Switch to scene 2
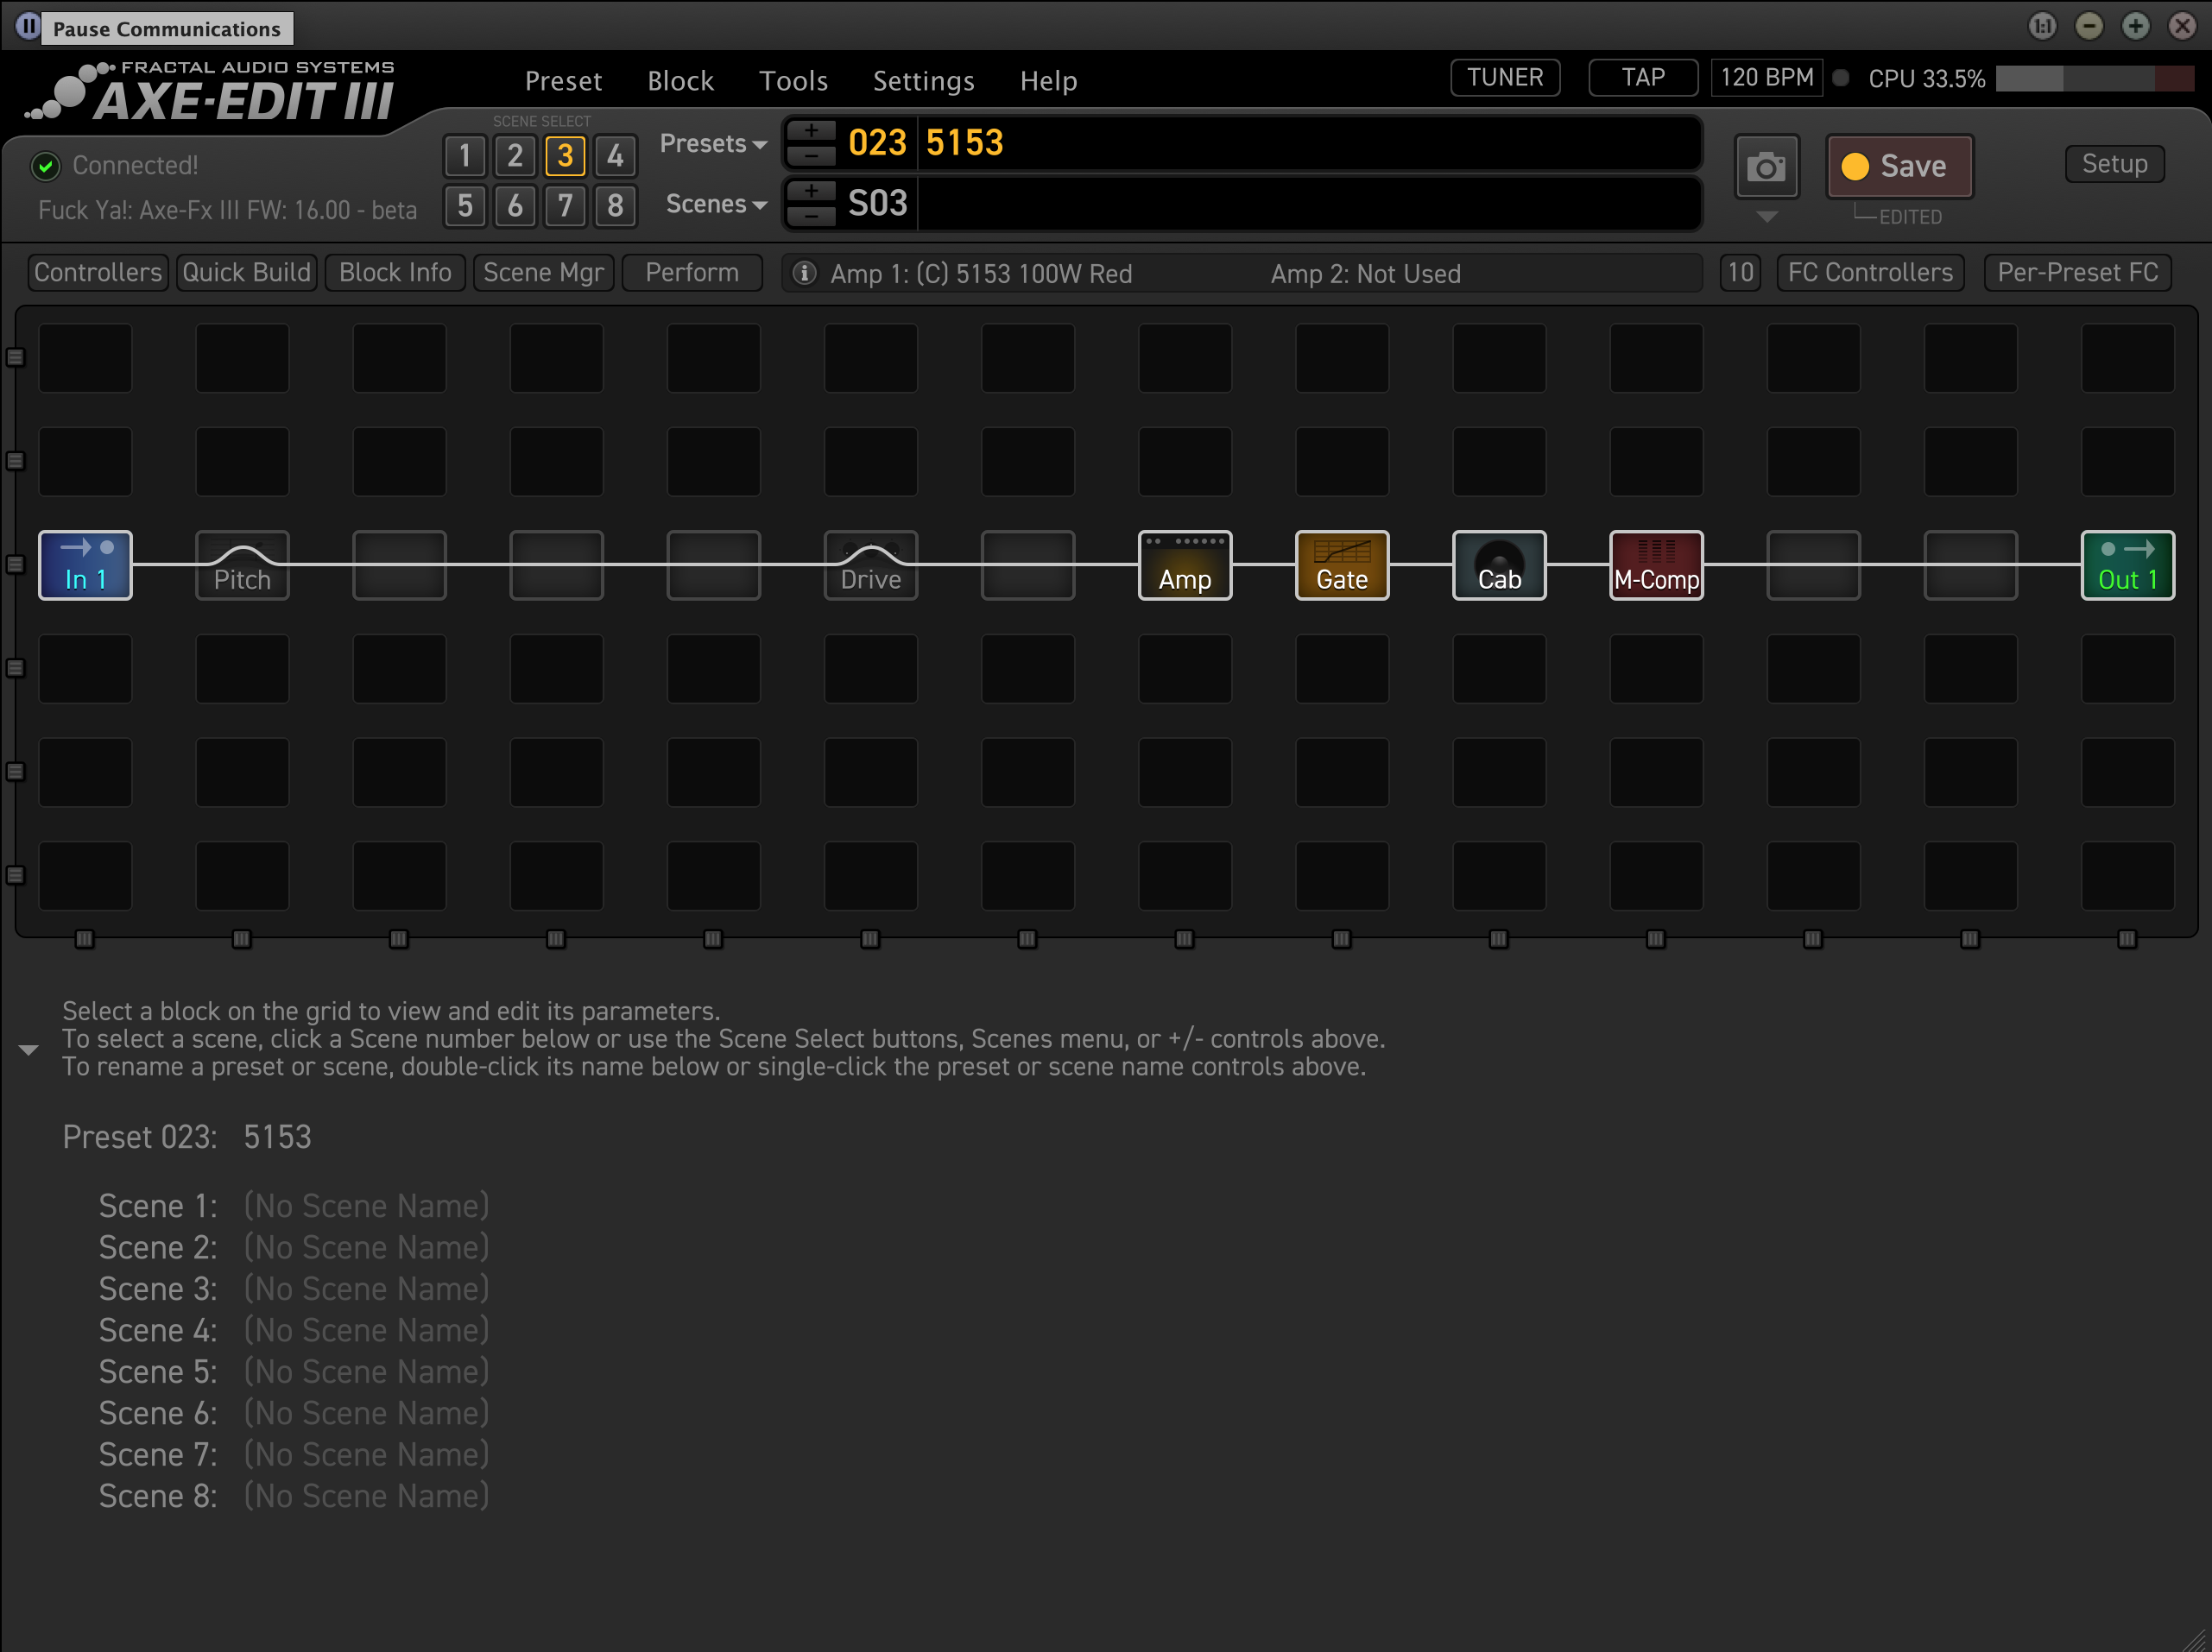 [515, 156]
